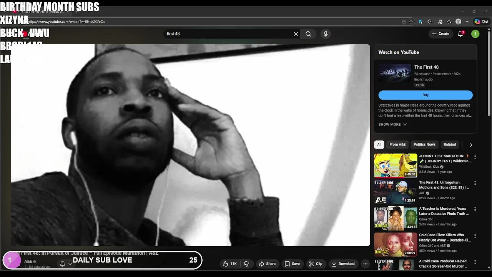The width and height of the screenshot is (492, 277).
Task: Click the magnifier search button
Action: [x=308, y=34]
